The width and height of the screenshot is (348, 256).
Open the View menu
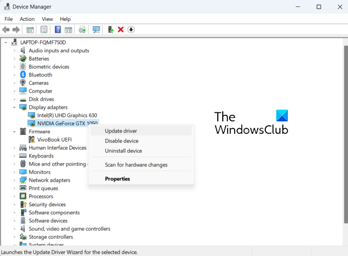47,19
